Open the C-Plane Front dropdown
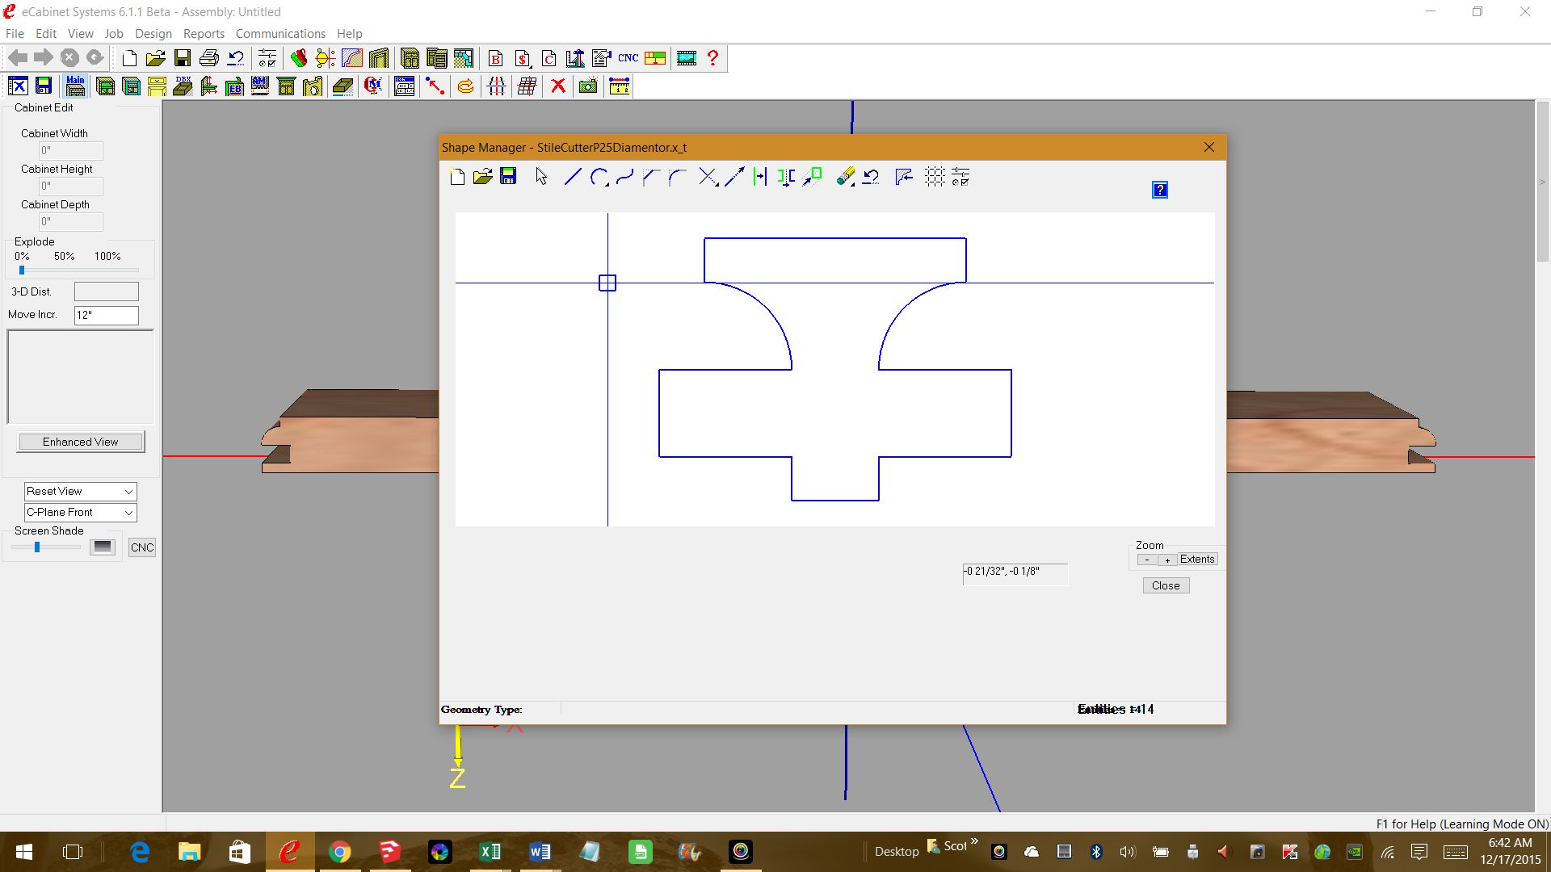1551x872 pixels. [128, 513]
